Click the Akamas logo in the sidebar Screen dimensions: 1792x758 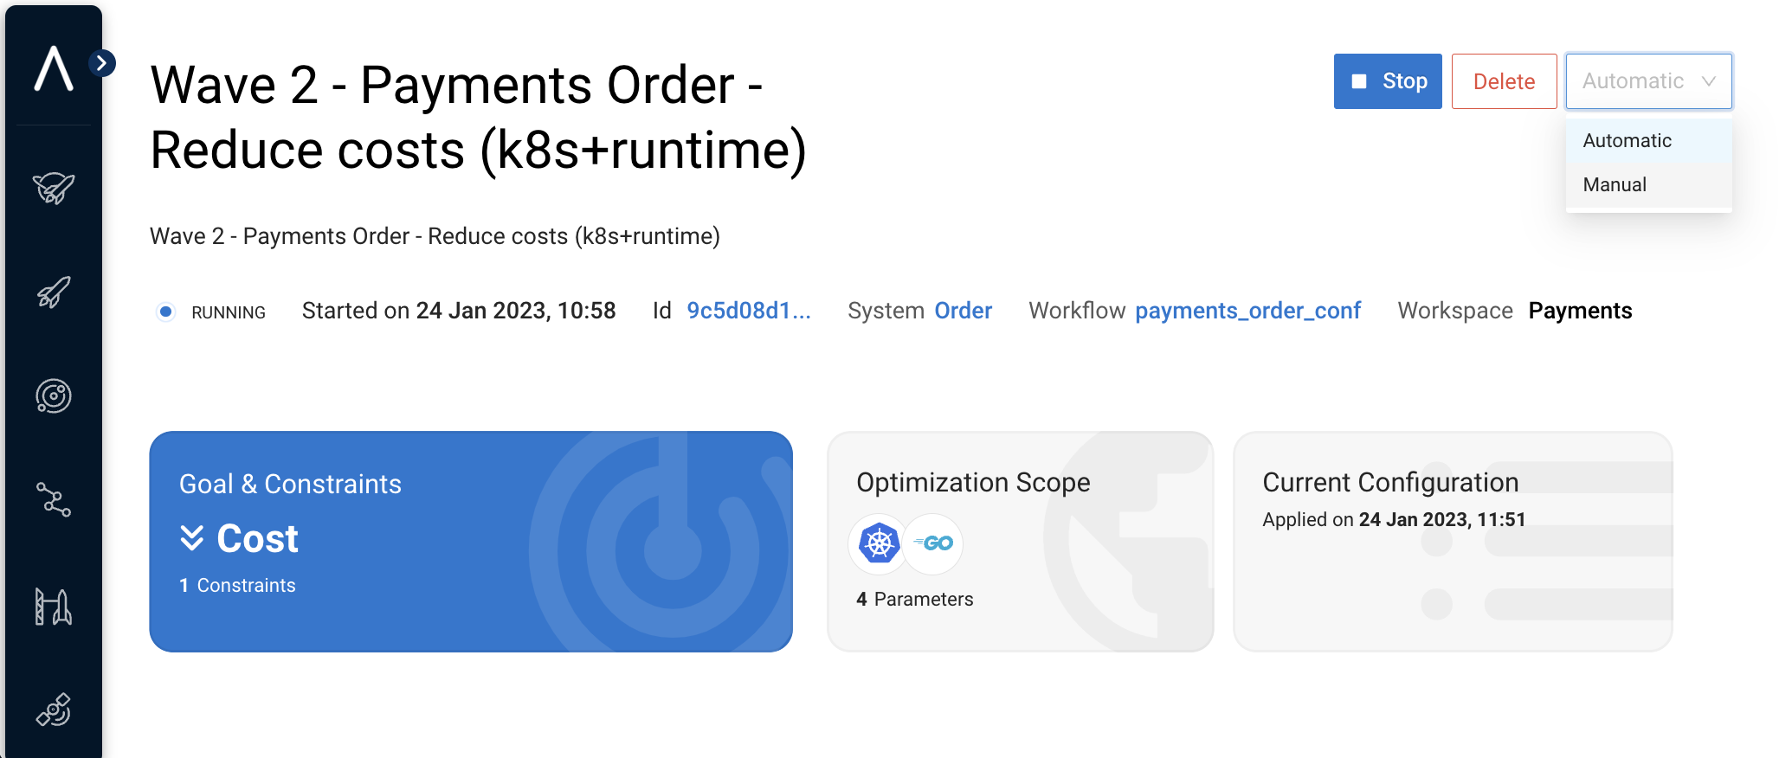(x=54, y=69)
